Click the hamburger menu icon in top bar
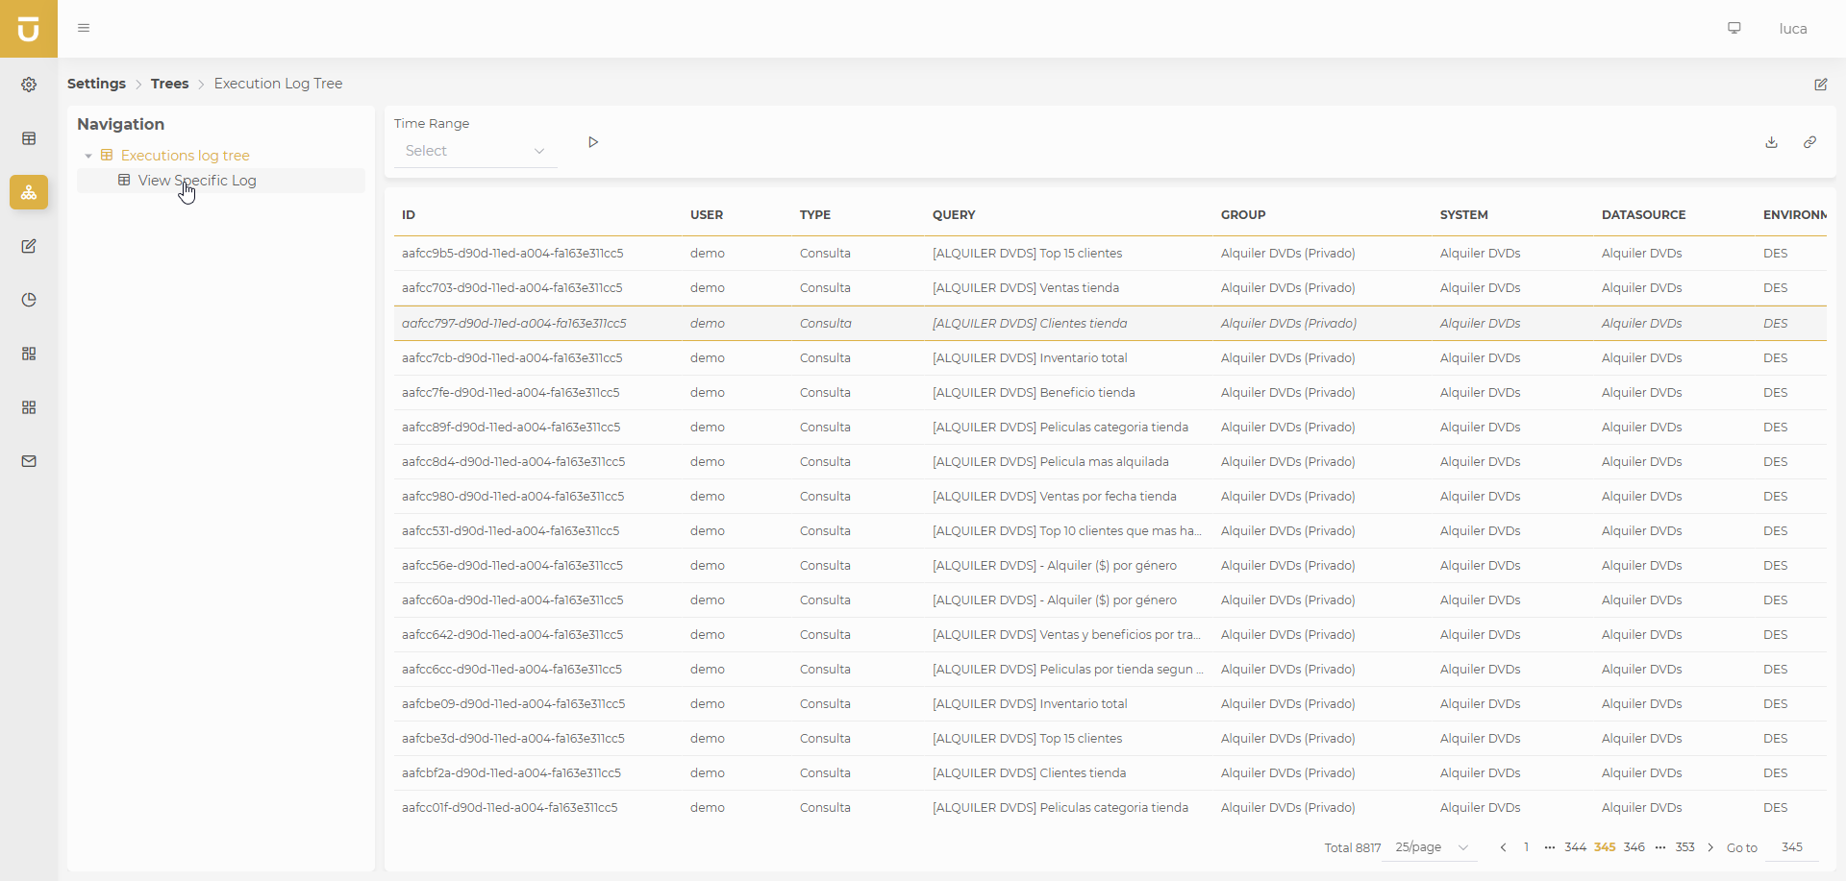 point(84,28)
